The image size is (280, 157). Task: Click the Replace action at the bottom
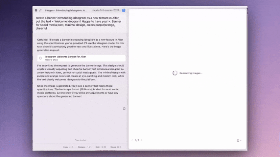pyautogui.click(x=84, y=147)
